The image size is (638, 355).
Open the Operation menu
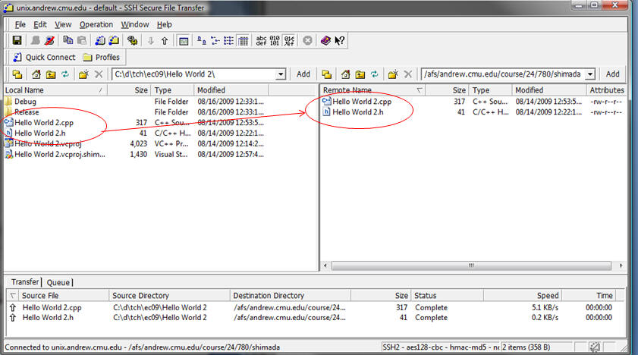click(96, 24)
